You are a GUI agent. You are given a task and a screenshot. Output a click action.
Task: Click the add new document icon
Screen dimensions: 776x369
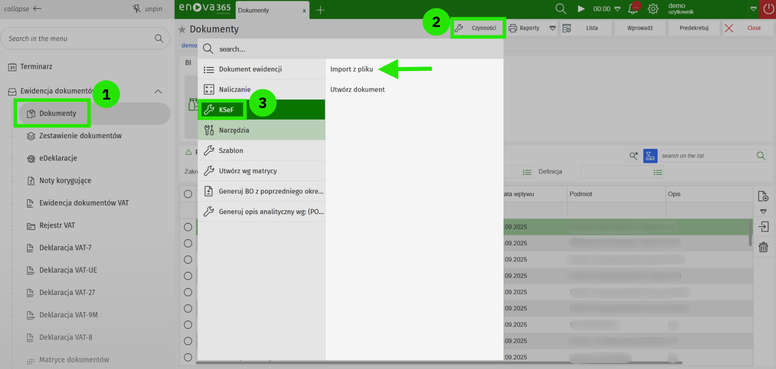click(763, 196)
